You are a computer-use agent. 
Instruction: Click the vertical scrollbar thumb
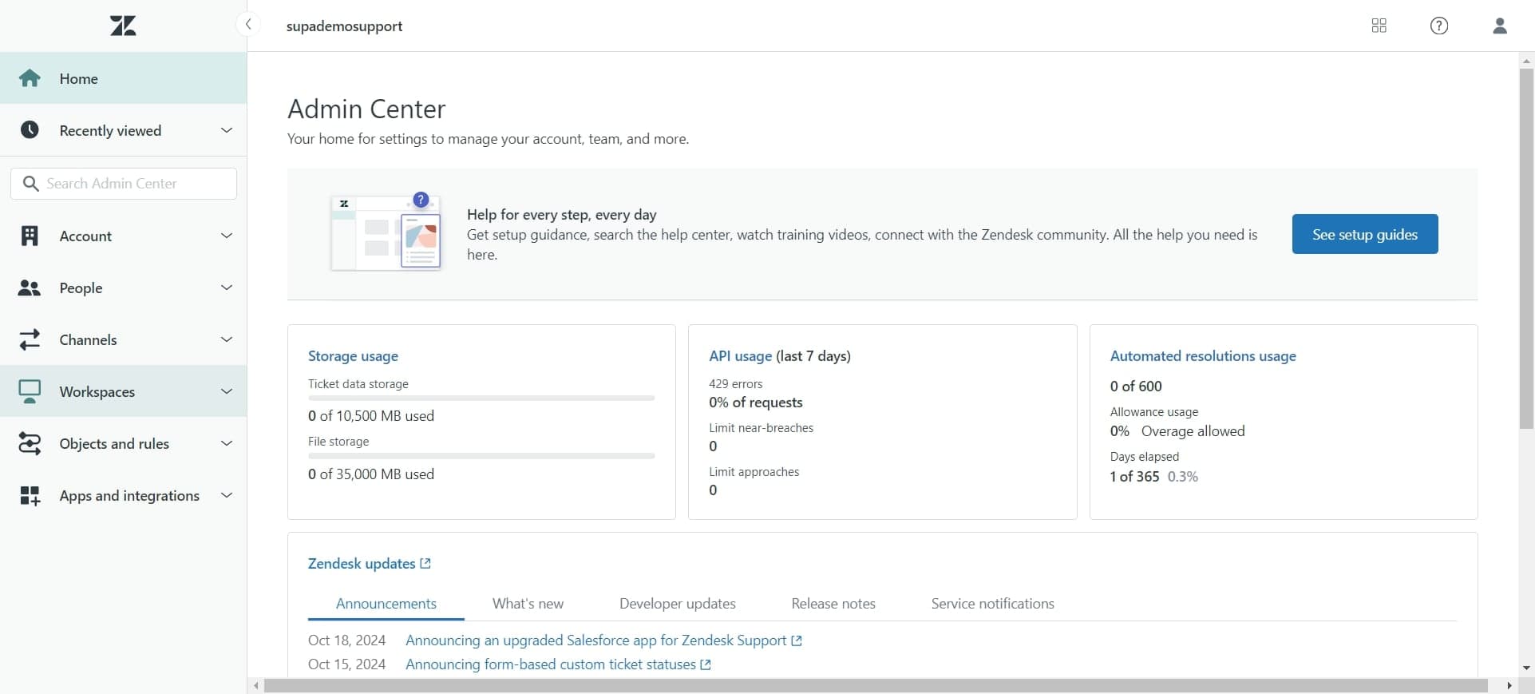(1526, 248)
